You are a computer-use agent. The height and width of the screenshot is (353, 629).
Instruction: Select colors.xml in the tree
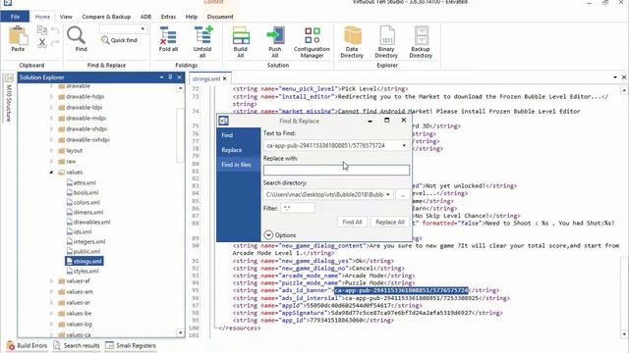[x=84, y=203]
